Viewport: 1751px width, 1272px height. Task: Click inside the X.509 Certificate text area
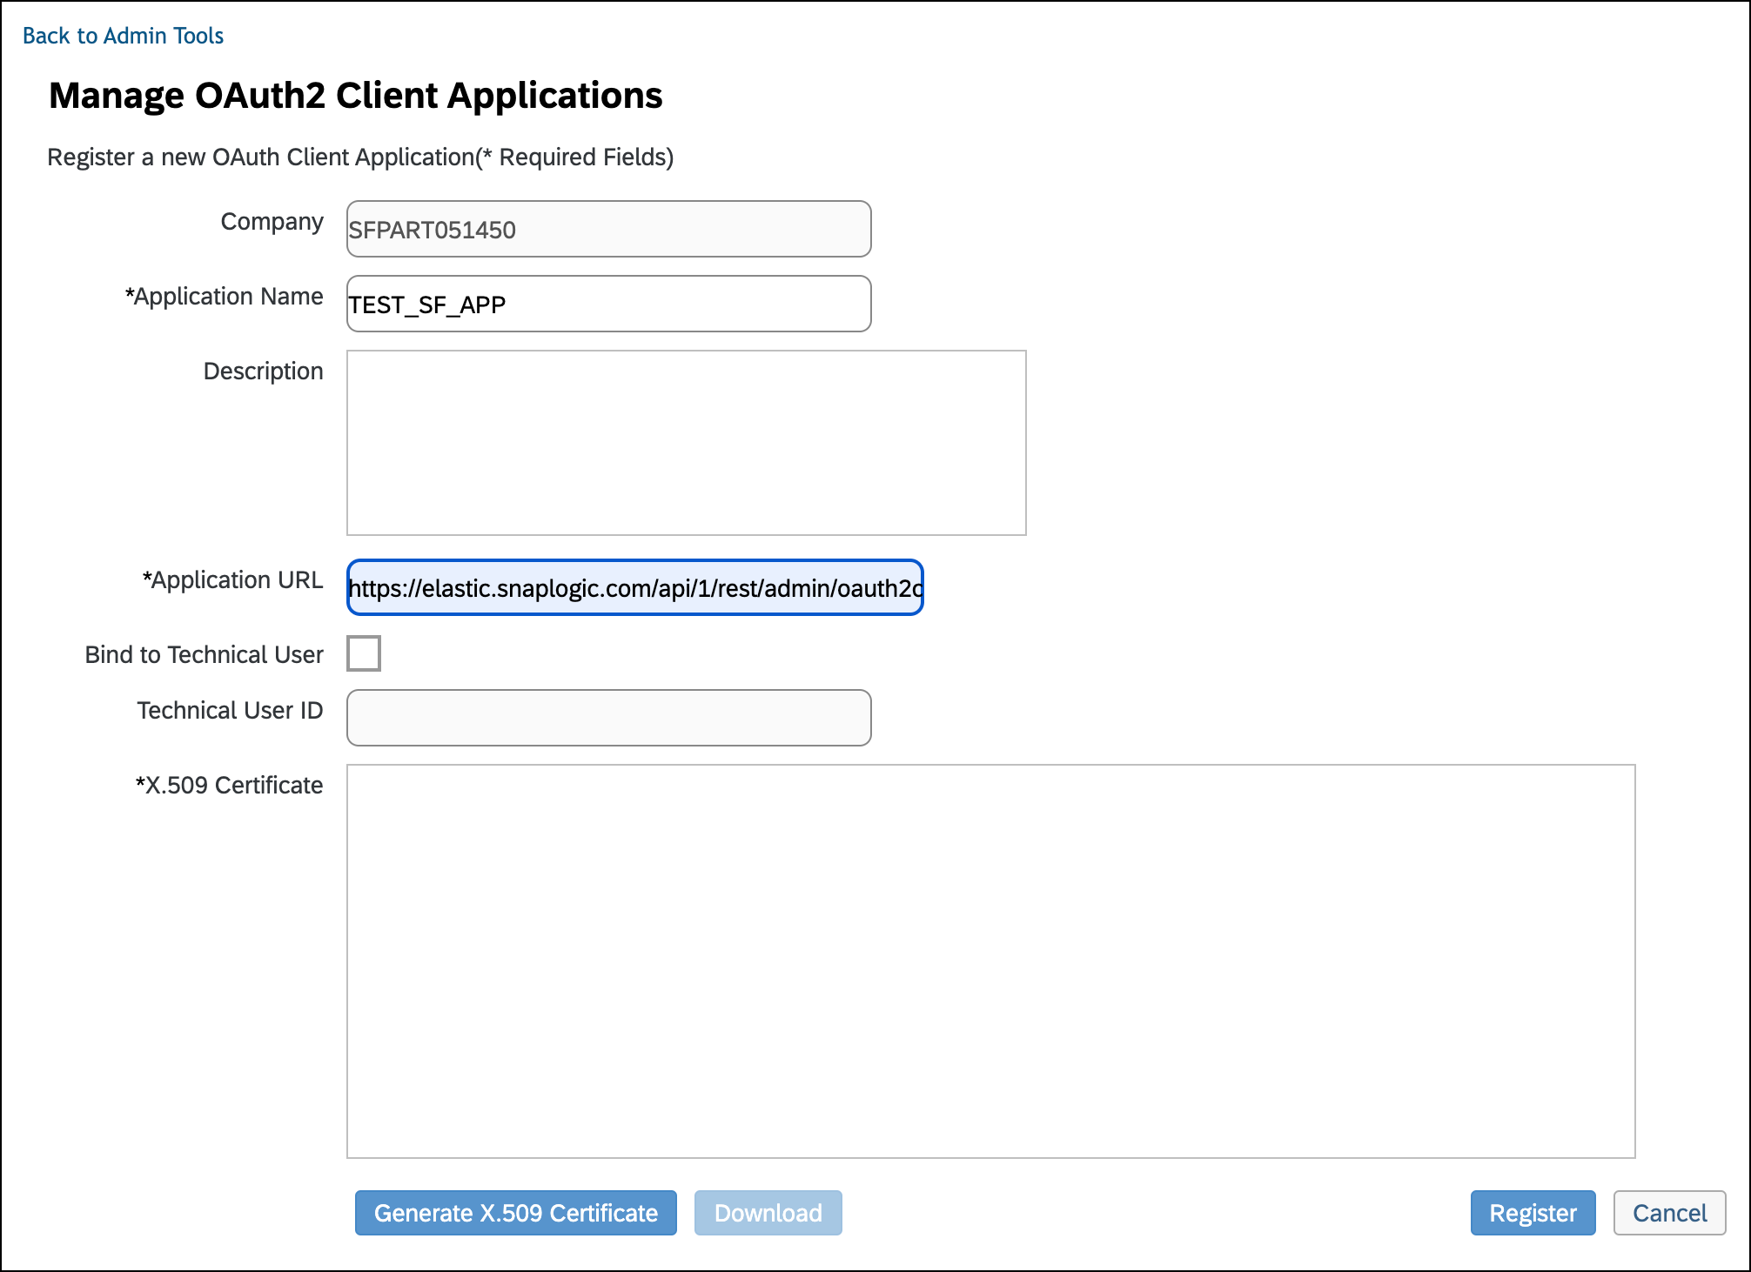(x=991, y=961)
